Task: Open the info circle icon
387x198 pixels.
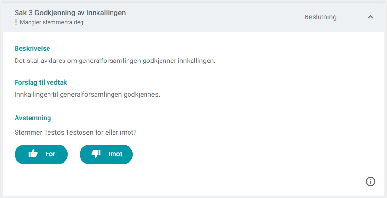Action: click(370, 182)
